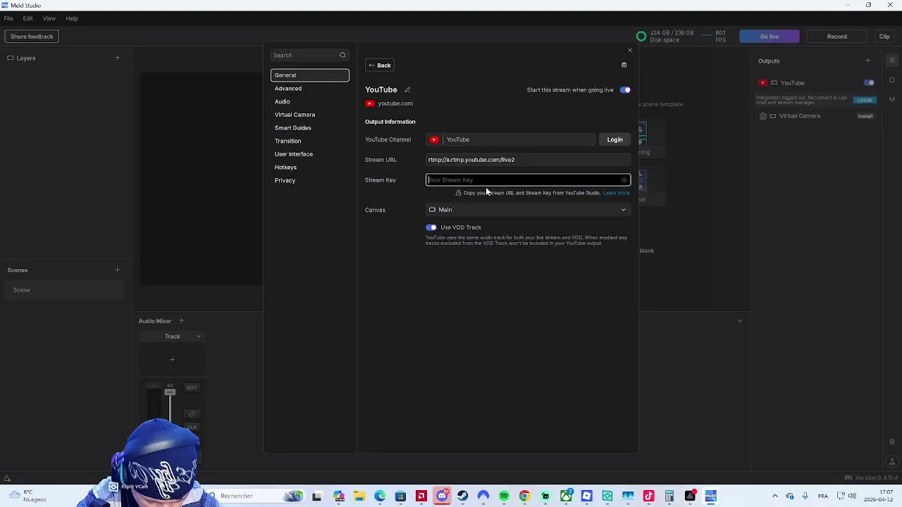This screenshot has height=507, width=902.
Task: Open Discord from the taskbar
Action: click(442, 496)
